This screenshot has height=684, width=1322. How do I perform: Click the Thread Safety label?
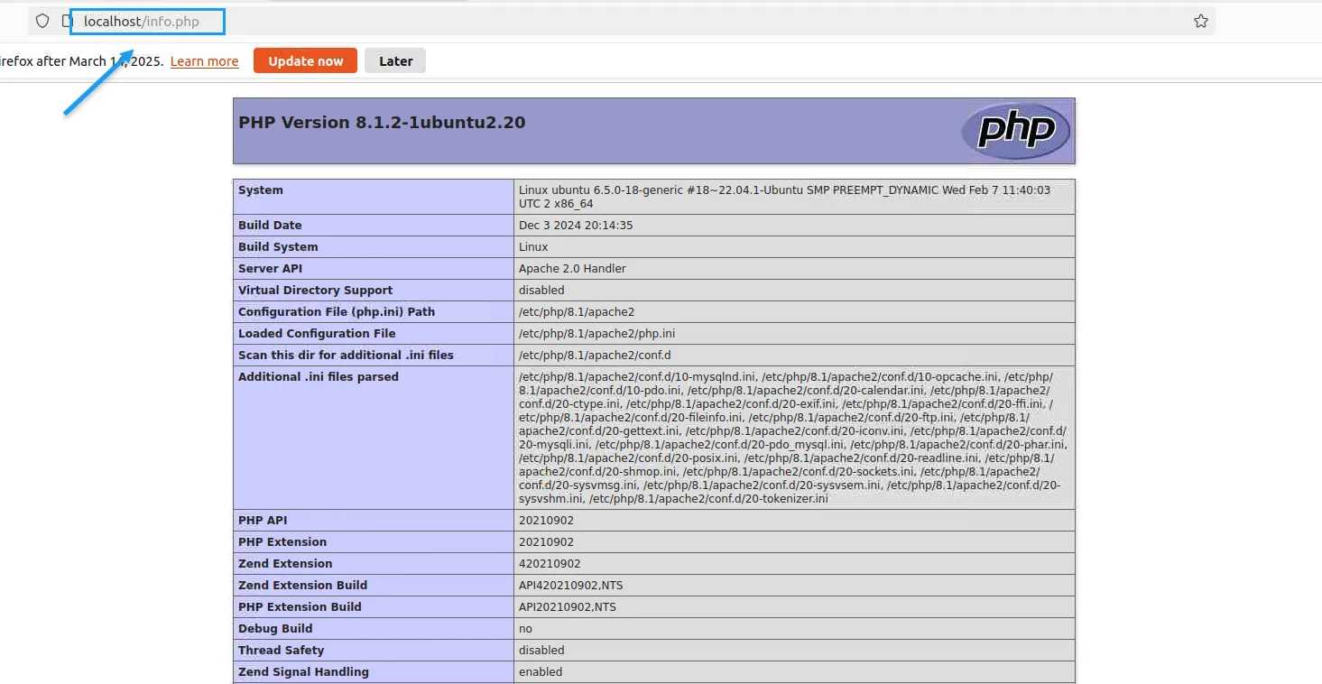pos(281,651)
